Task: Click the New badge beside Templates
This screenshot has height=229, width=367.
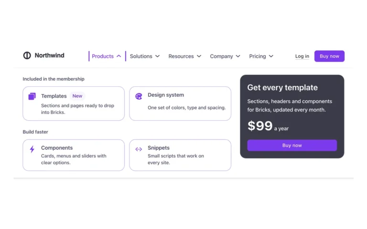Action: click(77, 96)
